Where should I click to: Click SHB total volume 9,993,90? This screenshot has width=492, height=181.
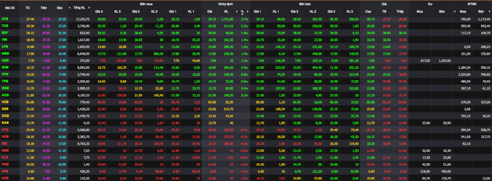[84, 67]
